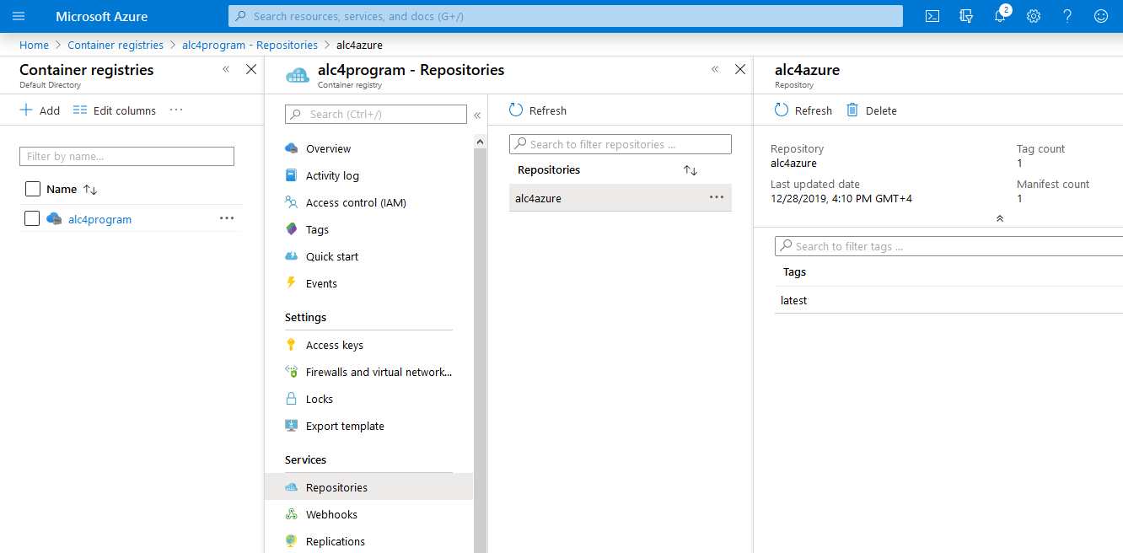The image size is (1123, 553).
Task: Click the Access control (IAM) icon
Action: pyautogui.click(x=292, y=202)
